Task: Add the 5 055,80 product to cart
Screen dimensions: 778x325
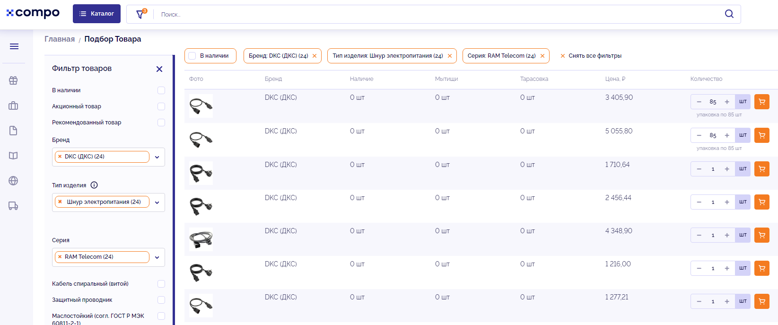Action: pyautogui.click(x=762, y=135)
